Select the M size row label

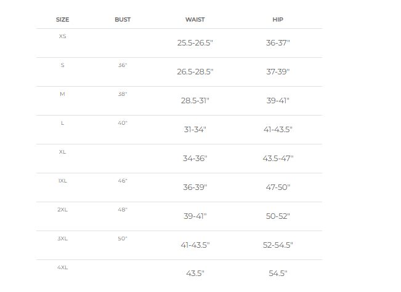pyautogui.click(x=62, y=94)
